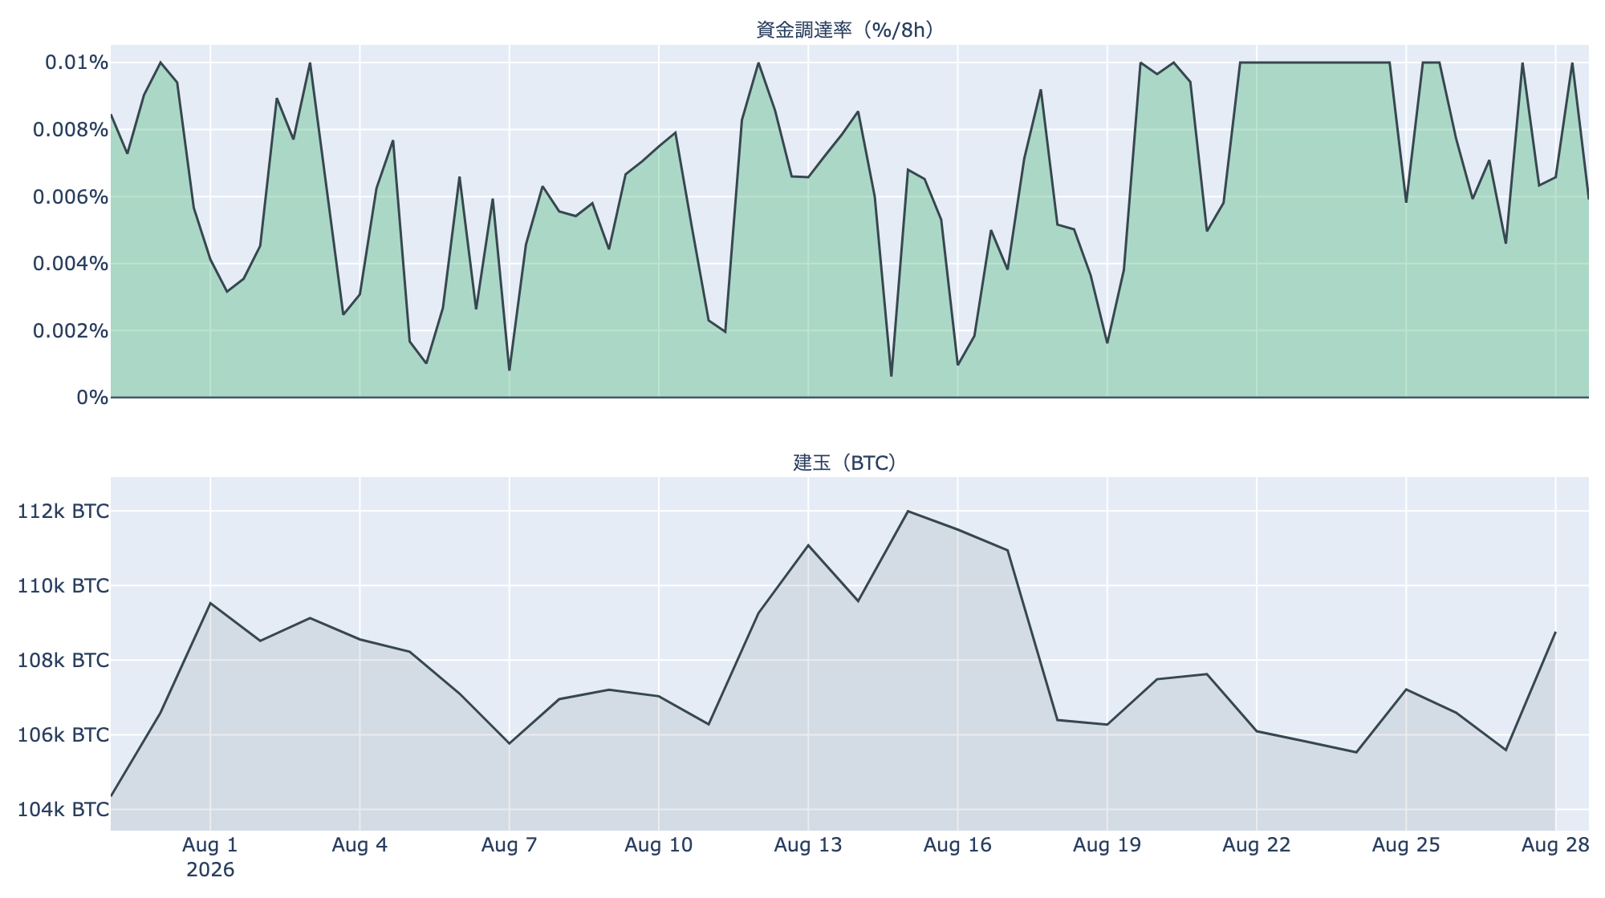Image resolution: width=1605 pixels, height=898 pixels.
Task: Click the 0.006% y-axis label
Action: point(71,197)
